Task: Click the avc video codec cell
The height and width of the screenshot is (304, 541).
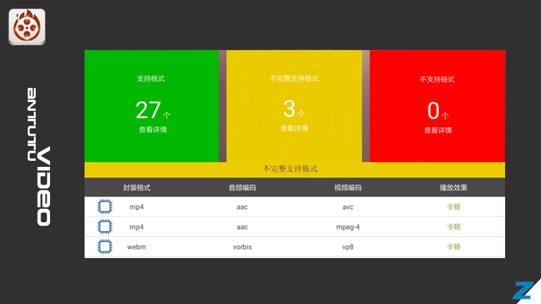Action: (348, 207)
